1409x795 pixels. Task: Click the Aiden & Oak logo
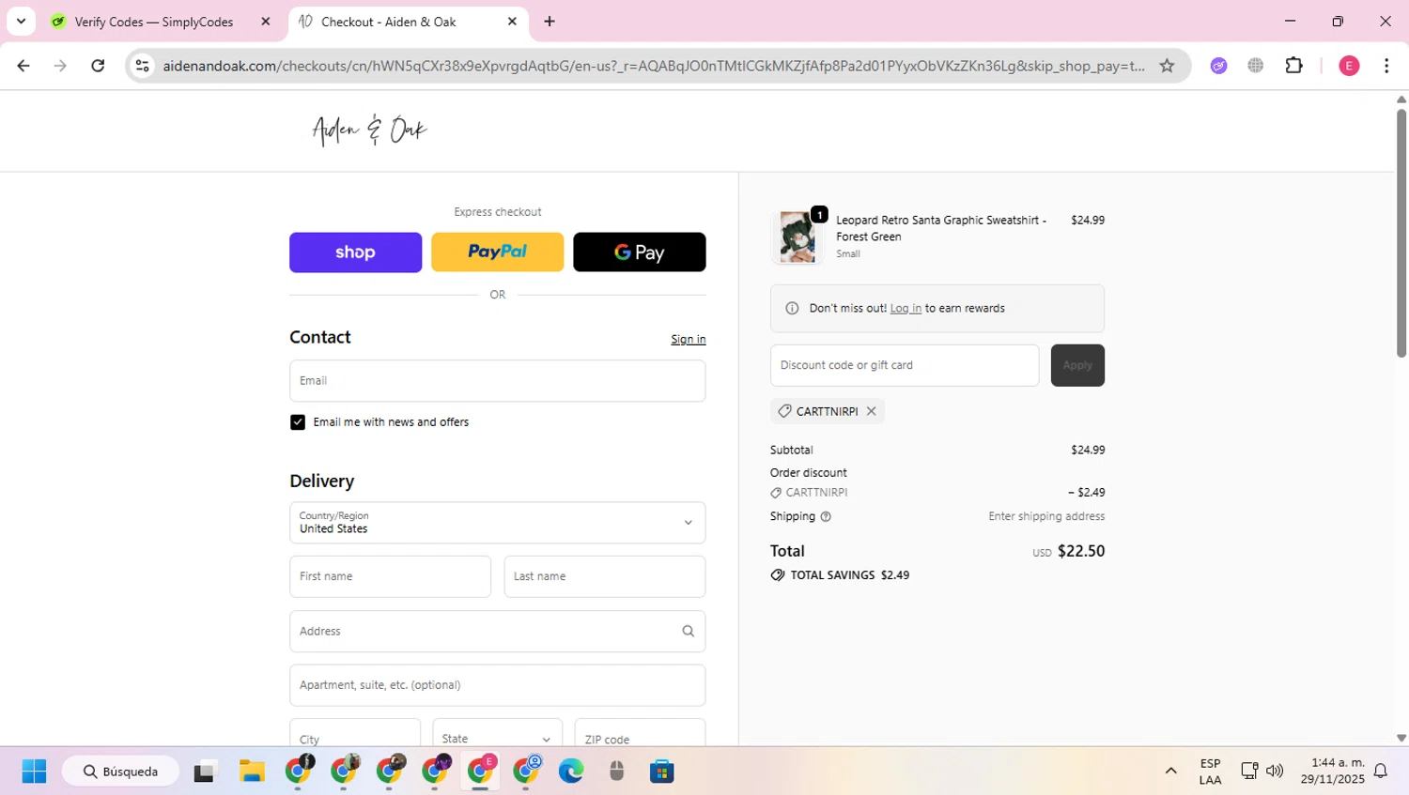[369, 130]
